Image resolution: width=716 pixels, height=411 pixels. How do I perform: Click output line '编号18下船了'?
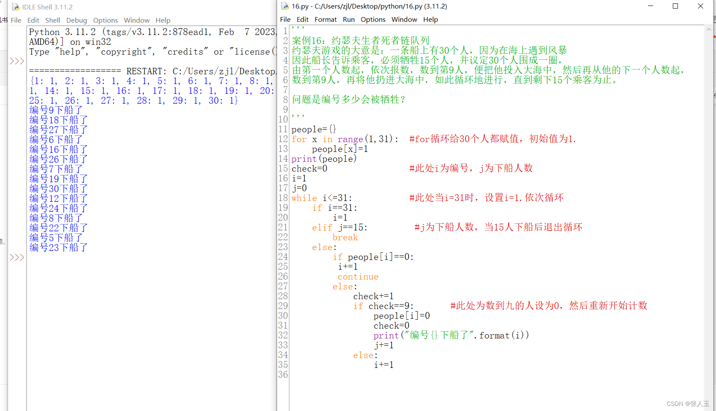pyautogui.click(x=58, y=120)
